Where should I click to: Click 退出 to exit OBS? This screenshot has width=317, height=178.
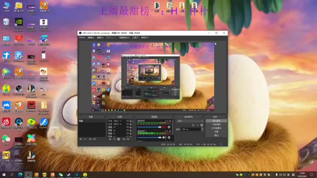coord(216,135)
